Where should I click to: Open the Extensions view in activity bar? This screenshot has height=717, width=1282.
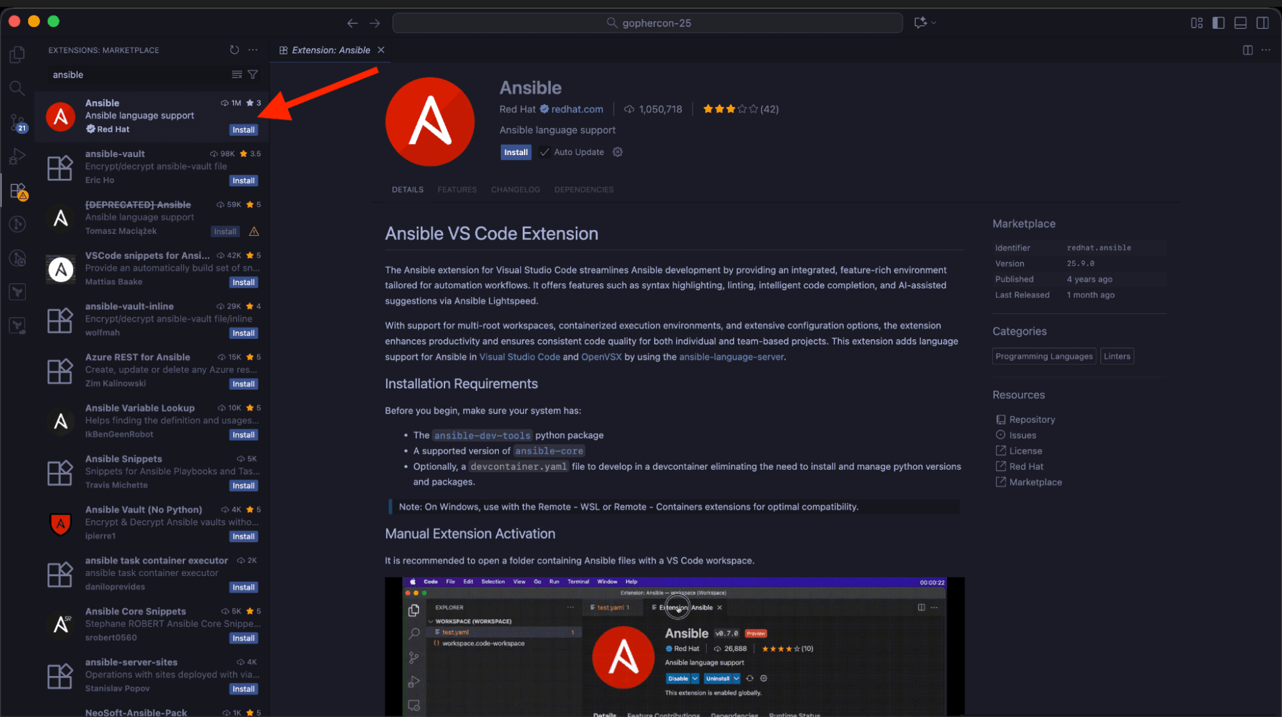tap(17, 190)
